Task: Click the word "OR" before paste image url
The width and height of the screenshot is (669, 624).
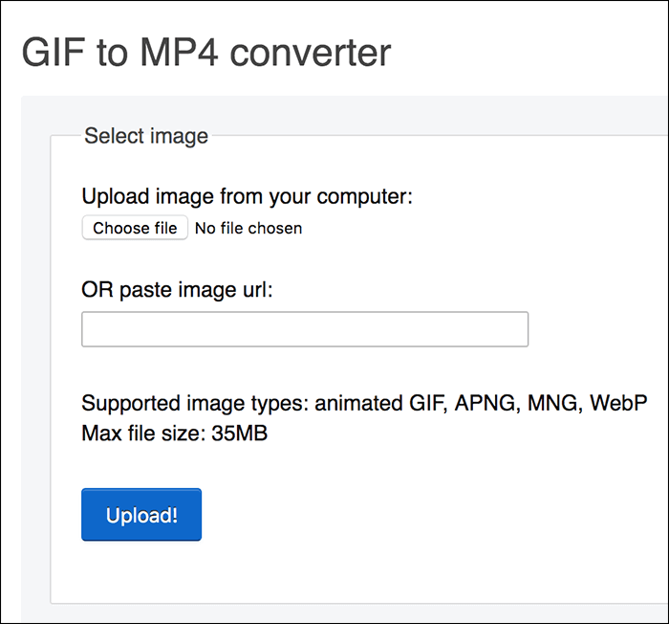Action: point(96,289)
